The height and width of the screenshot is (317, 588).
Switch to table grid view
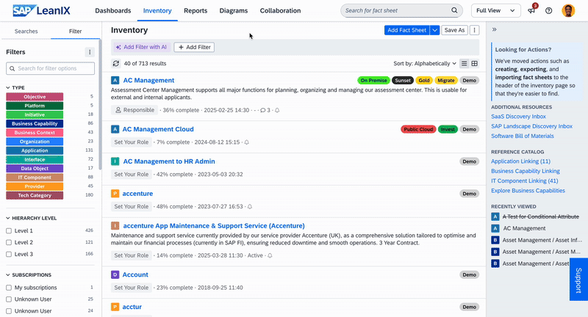pos(474,64)
